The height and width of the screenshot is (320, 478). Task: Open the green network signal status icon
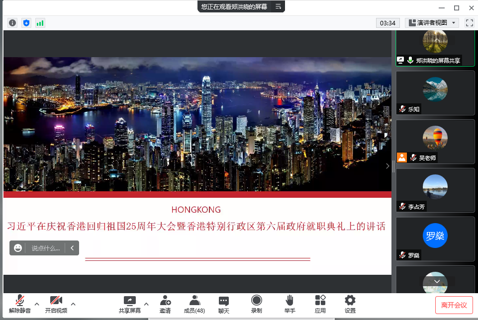(x=40, y=23)
